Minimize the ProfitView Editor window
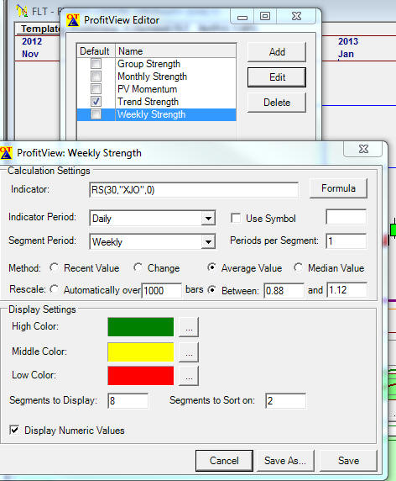Screen dimensions: 396x481 pos(242,17)
